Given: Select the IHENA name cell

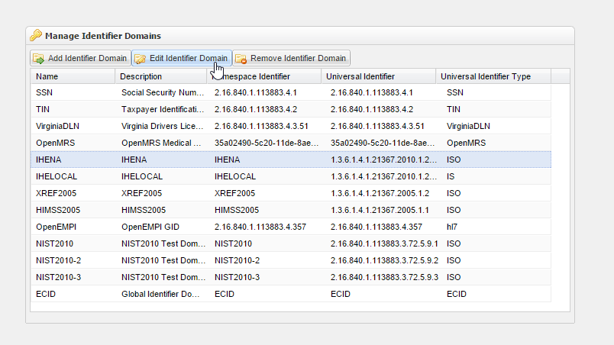Looking at the screenshot, I should [x=49, y=160].
